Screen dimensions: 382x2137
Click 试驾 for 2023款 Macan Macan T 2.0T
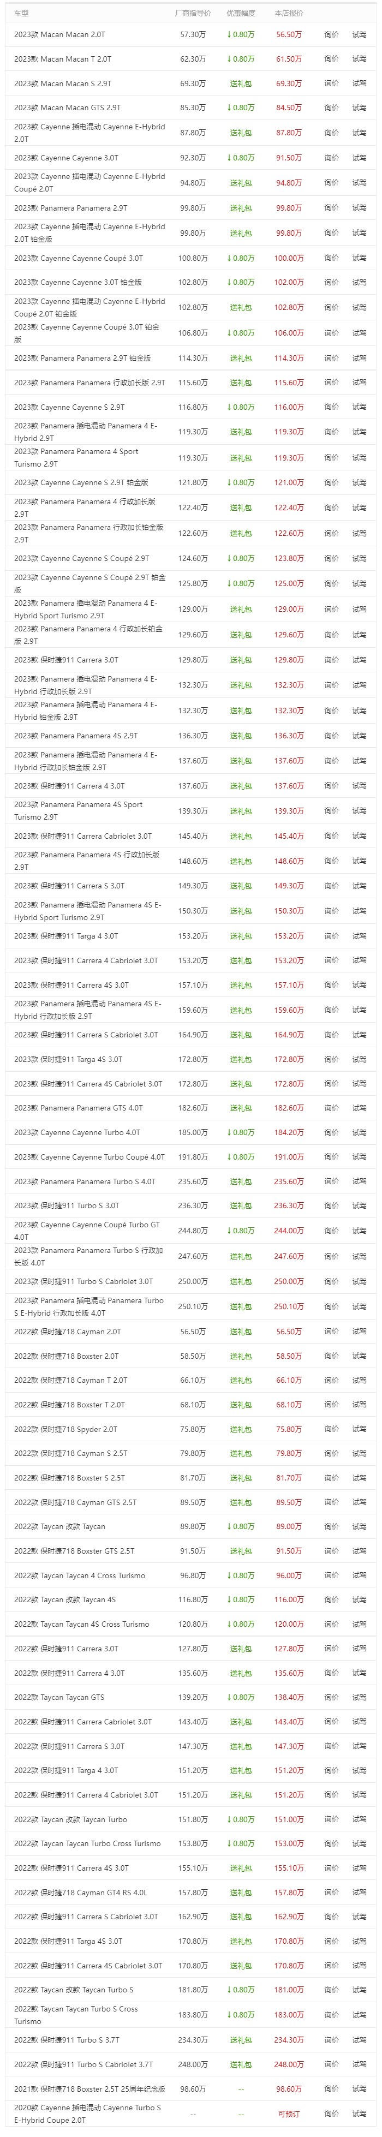[359, 59]
